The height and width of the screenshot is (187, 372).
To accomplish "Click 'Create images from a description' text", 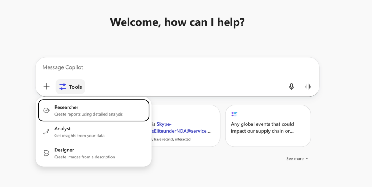I will pos(85,157).
